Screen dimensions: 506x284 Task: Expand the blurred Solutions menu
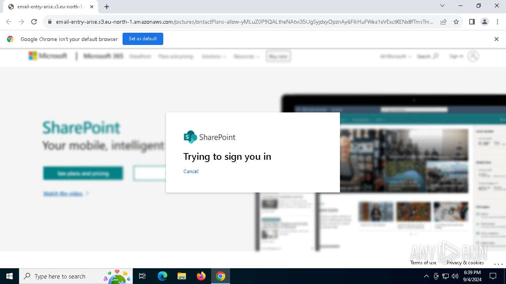pos(213,56)
